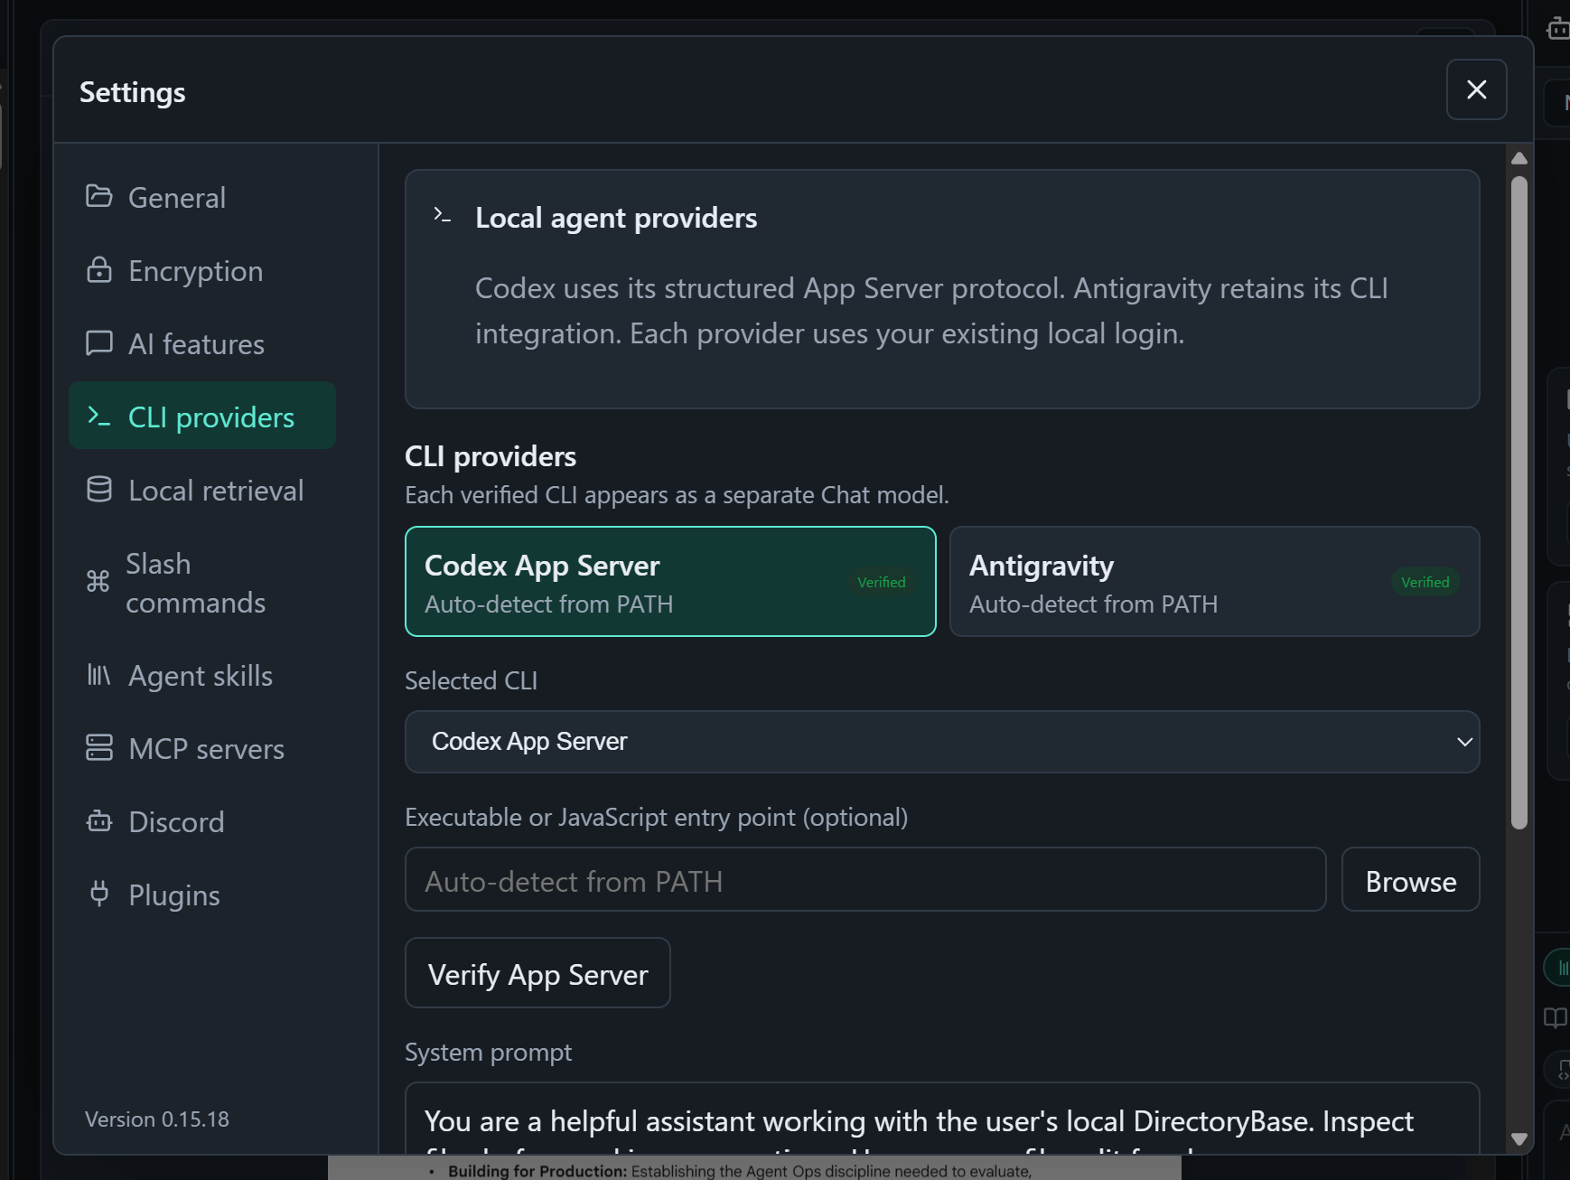Click the scrollbar down arrow
The height and width of the screenshot is (1180, 1570).
[1519, 1139]
